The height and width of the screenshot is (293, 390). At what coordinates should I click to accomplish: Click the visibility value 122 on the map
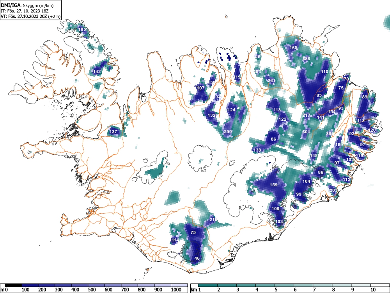tap(282, 119)
